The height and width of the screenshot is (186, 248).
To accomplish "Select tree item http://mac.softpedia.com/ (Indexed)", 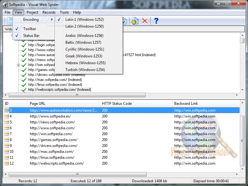I will tap(55, 80).
